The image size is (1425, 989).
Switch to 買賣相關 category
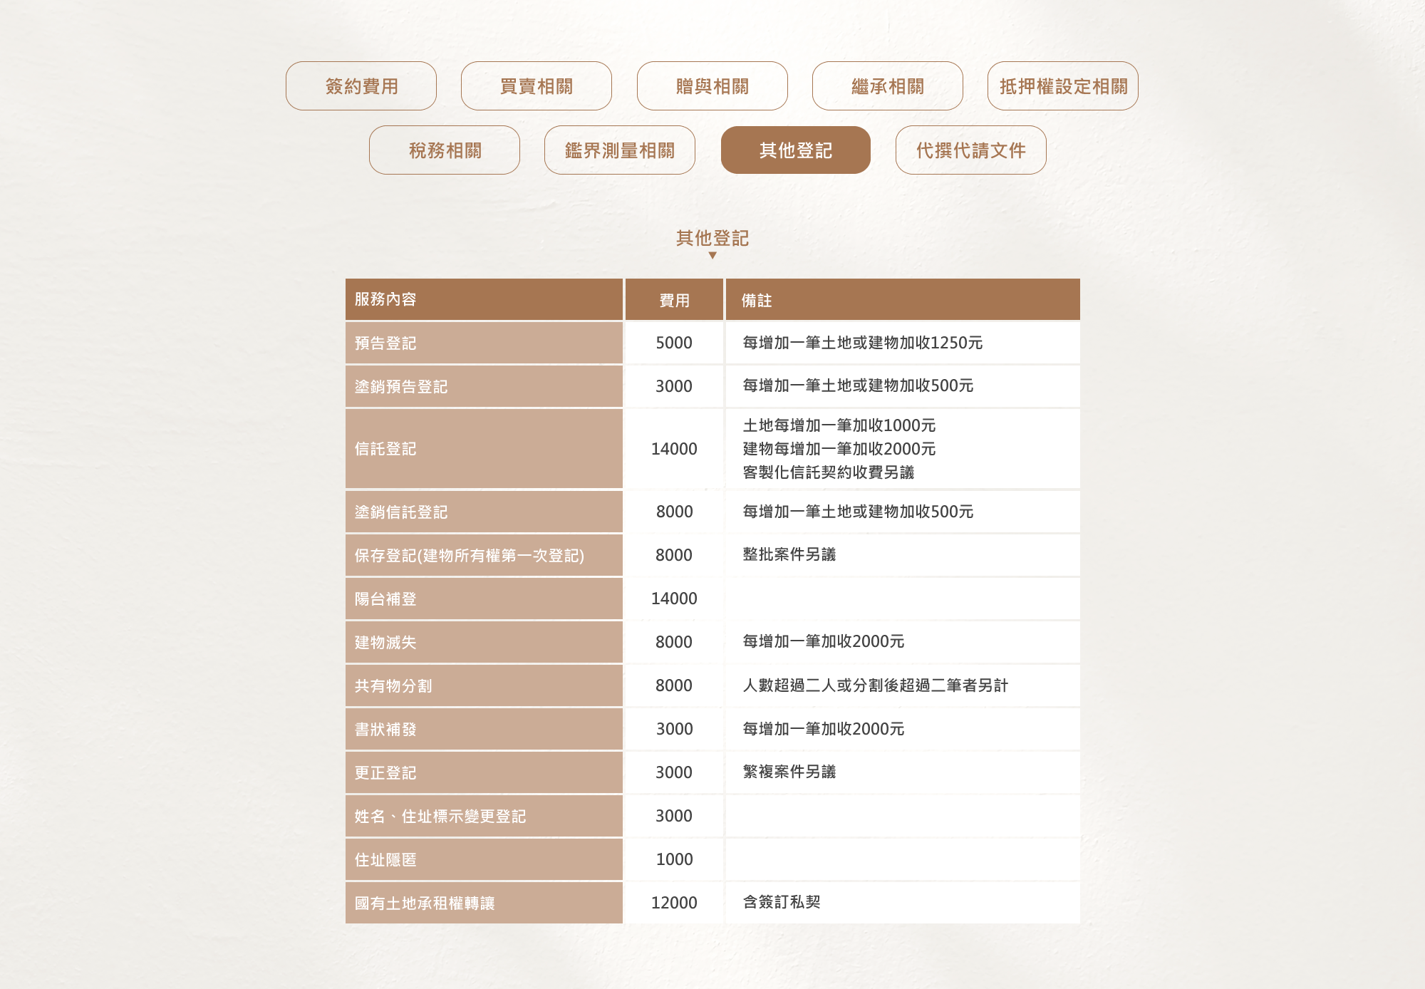537,86
